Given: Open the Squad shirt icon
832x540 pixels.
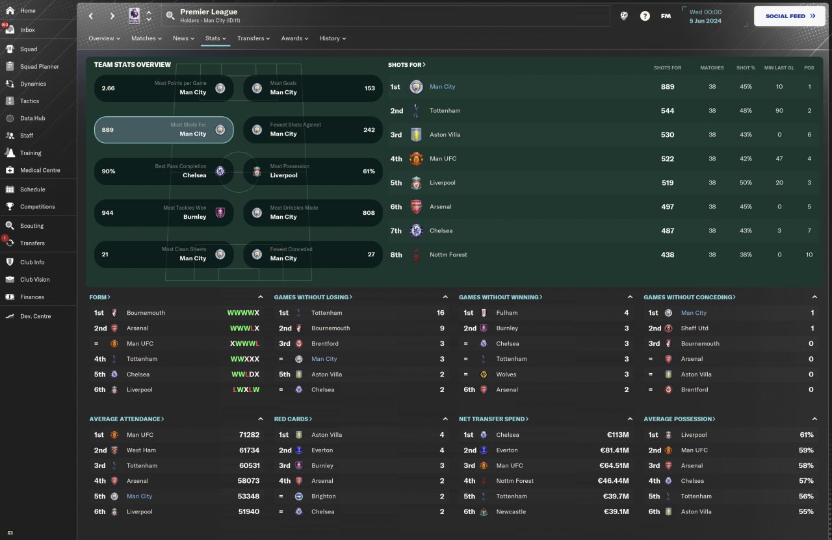Looking at the screenshot, I should click(x=10, y=49).
